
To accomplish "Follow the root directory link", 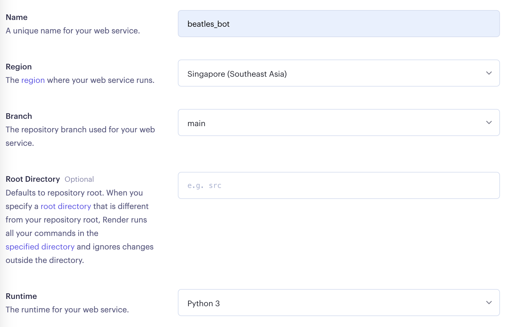I will [65, 206].
